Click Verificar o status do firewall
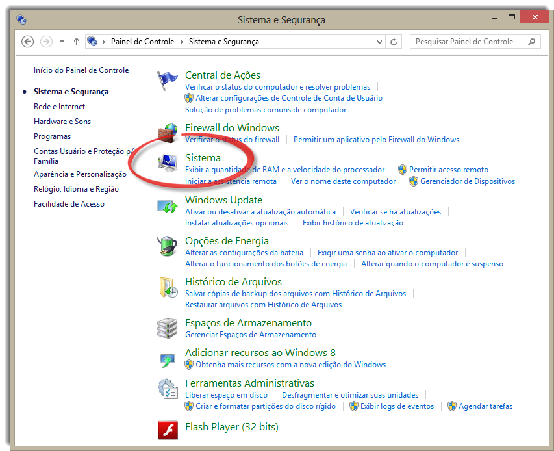Screen dimensions: 554x451 coord(232,140)
